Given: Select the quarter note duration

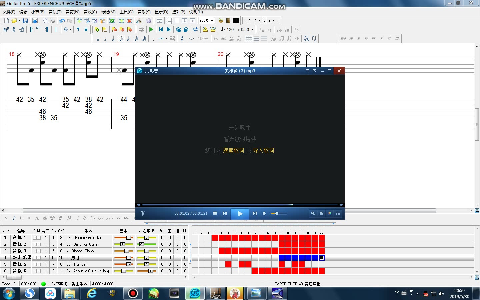Looking at the screenshot, I should coord(113,39).
